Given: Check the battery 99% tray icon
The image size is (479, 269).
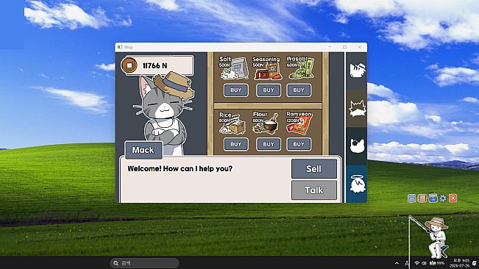Looking at the screenshot, I should pos(437,263).
